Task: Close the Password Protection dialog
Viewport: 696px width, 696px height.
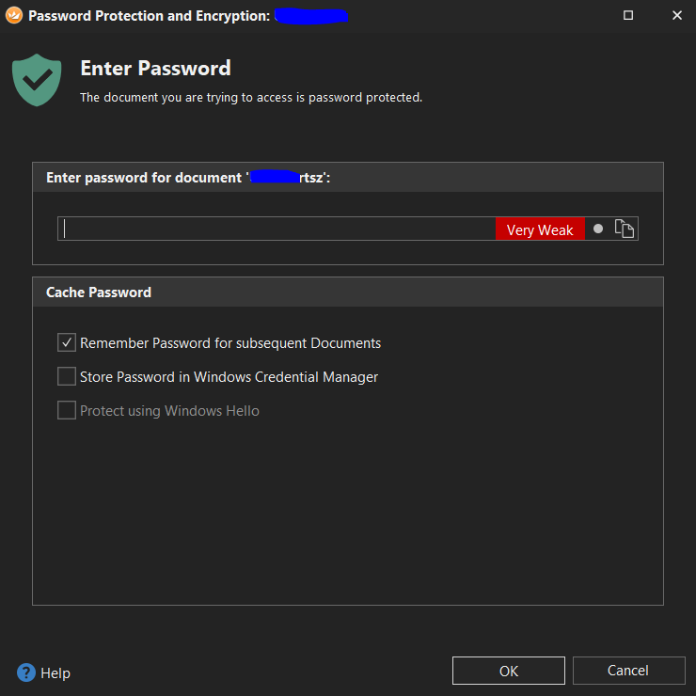Action: [677, 15]
